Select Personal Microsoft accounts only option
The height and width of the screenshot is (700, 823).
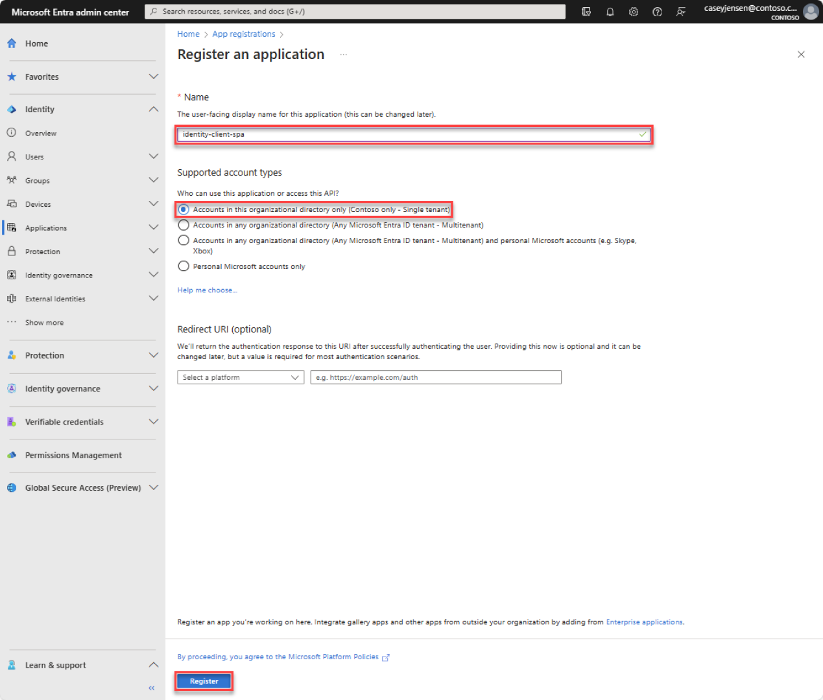tap(184, 266)
